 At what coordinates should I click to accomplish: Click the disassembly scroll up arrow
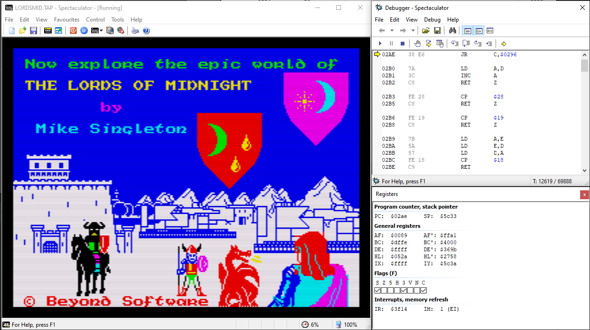point(584,54)
